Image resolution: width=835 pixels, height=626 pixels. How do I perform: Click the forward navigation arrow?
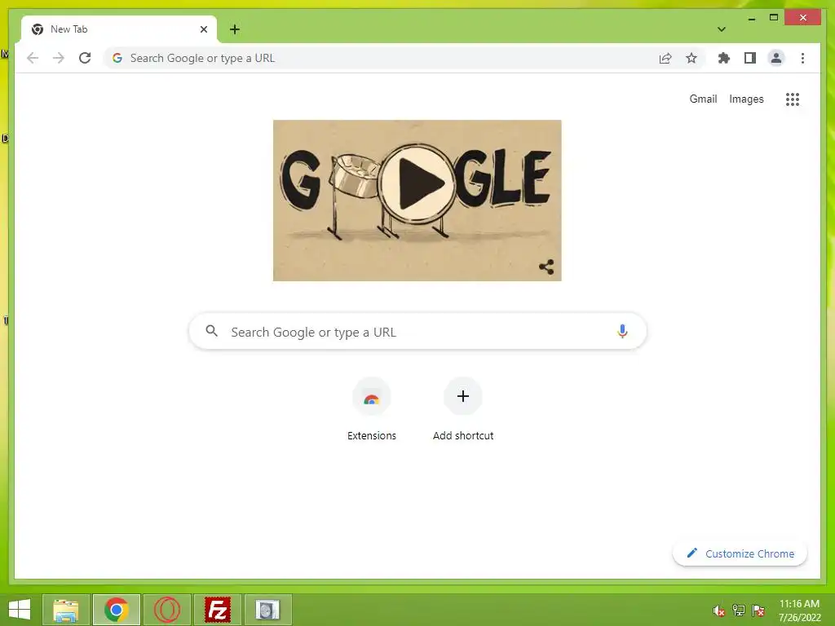[x=59, y=58]
